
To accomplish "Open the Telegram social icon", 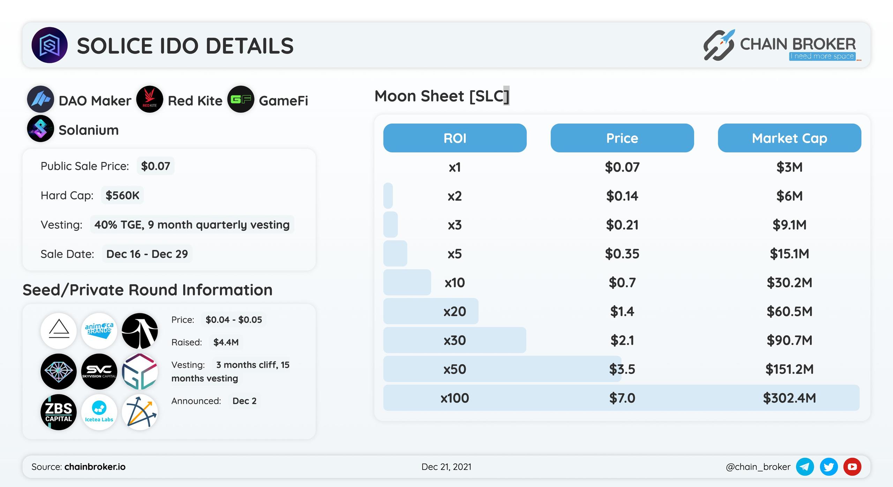I will click(805, 467).
